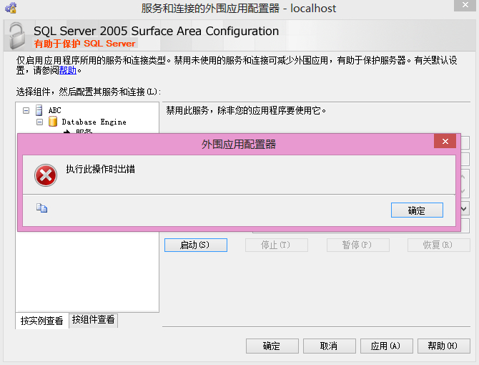Viewport: 479px width, 365px height.
Task: Click 禁用此服务 description text
Action: [x=246, y=110]
